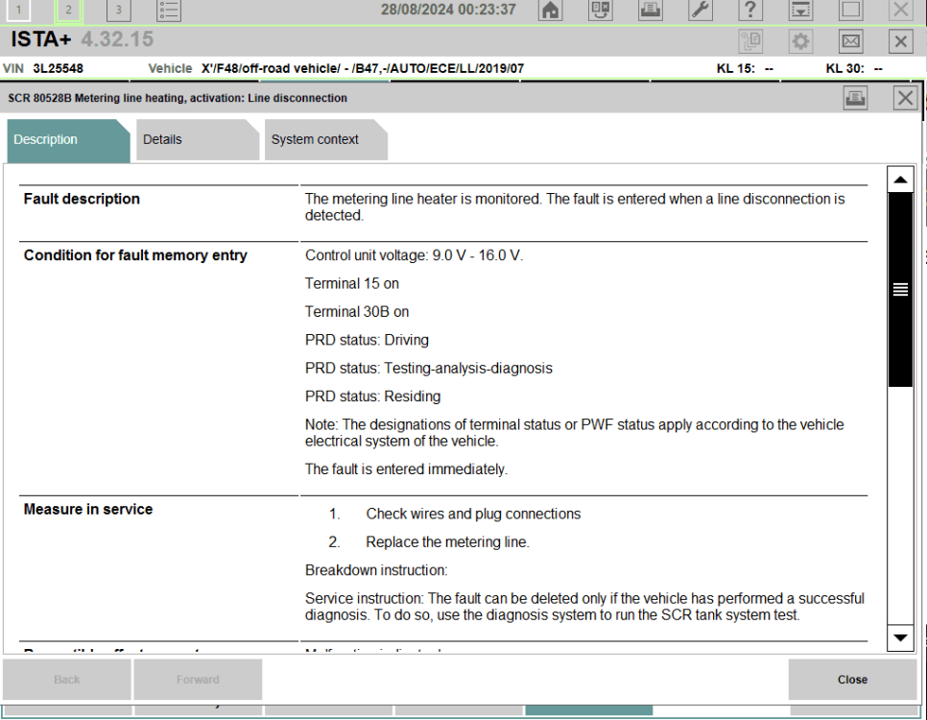Open the envelope feedback icon
This screenshot has height=720, width=927.
[851, 41]
